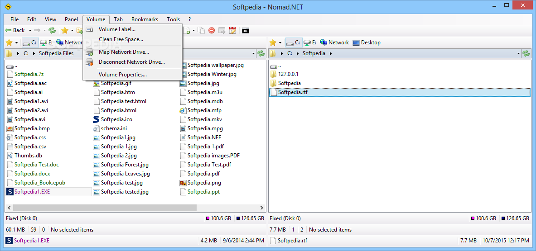Open the command prompt toolbar icon
This screenshot has width=536, height=251.
(x=245, y=30)
